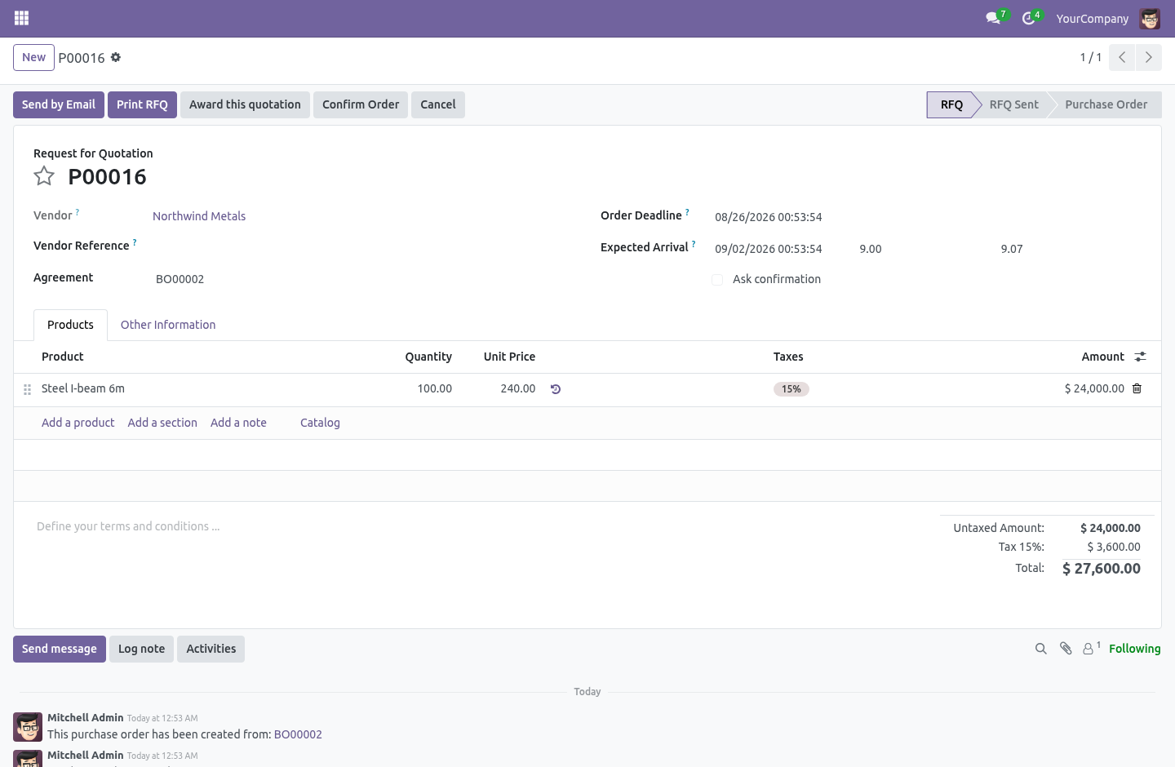Viewport: 1175px width, 767px height.
Task: Grab the drag handle of Steel I-beam row
Action: coord(27,389)
